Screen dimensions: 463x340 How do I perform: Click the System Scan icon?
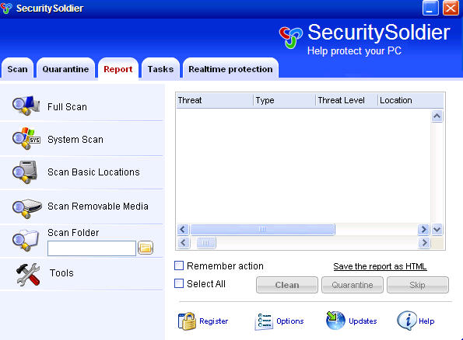click(26, 138)
